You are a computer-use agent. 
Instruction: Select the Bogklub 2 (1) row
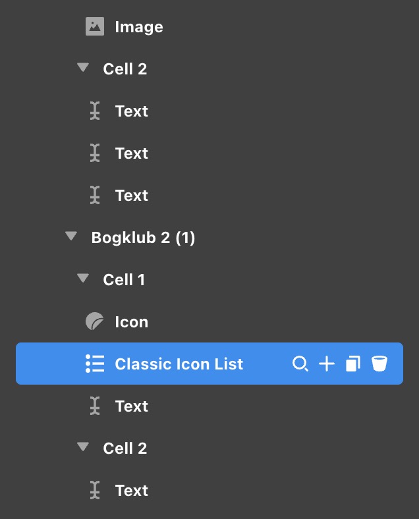click(143, 238)
